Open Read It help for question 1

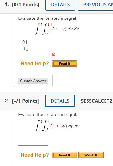(65, 64)
